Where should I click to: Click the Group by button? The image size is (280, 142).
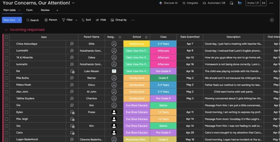coord(119,20)
